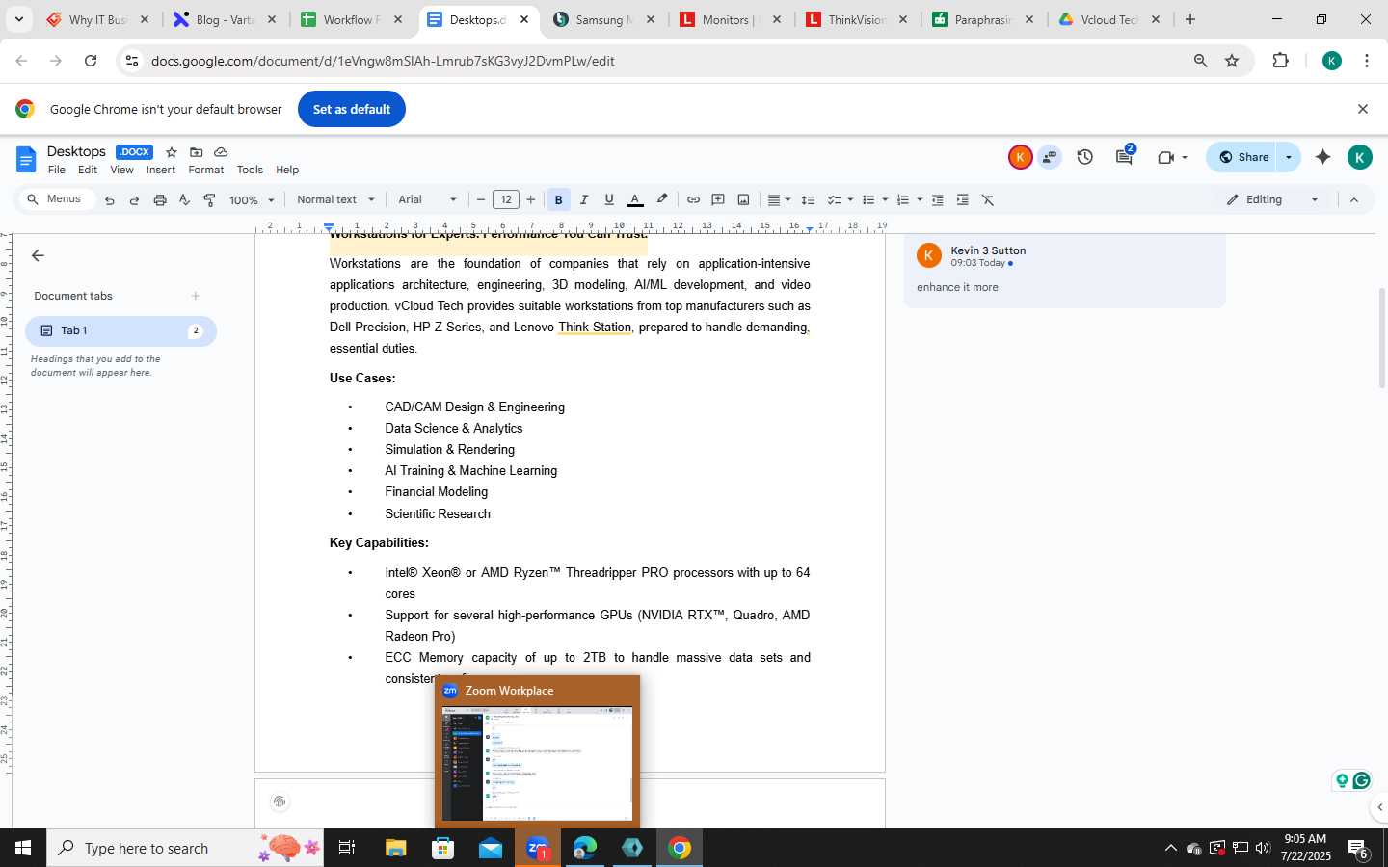This screenshot has width=1388, height=867.
Task: Open the text color picker
Action: coord(635,200)
